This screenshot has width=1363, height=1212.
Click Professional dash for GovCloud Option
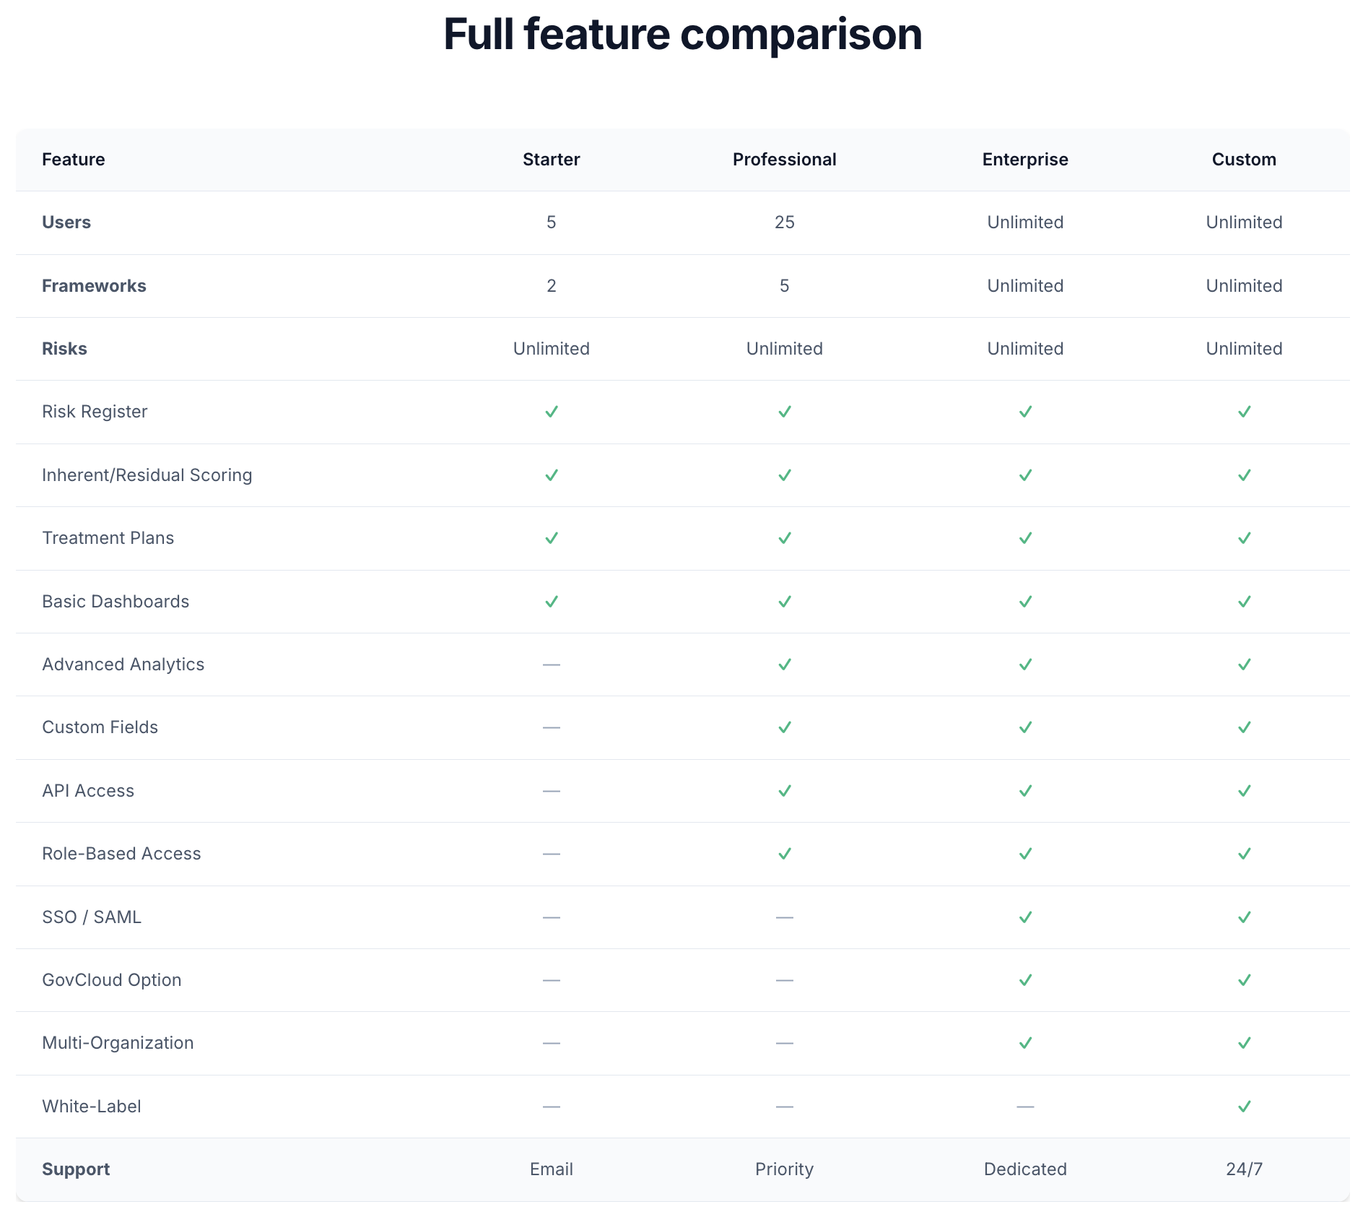[784, 980]
